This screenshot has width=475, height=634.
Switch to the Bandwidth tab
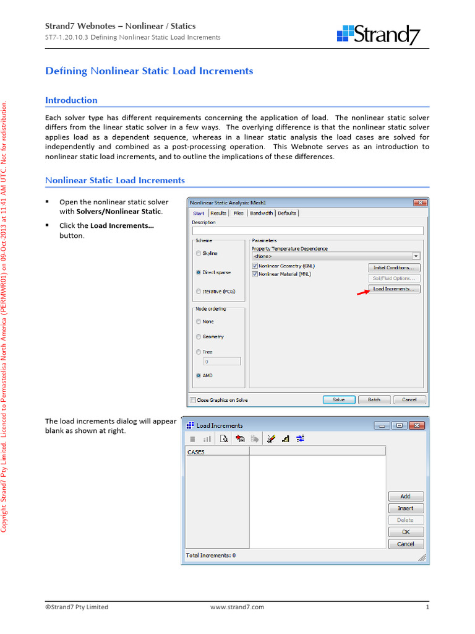pos(262,213)
